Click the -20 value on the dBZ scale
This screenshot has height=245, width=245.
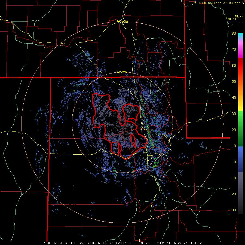pos(233,194)
